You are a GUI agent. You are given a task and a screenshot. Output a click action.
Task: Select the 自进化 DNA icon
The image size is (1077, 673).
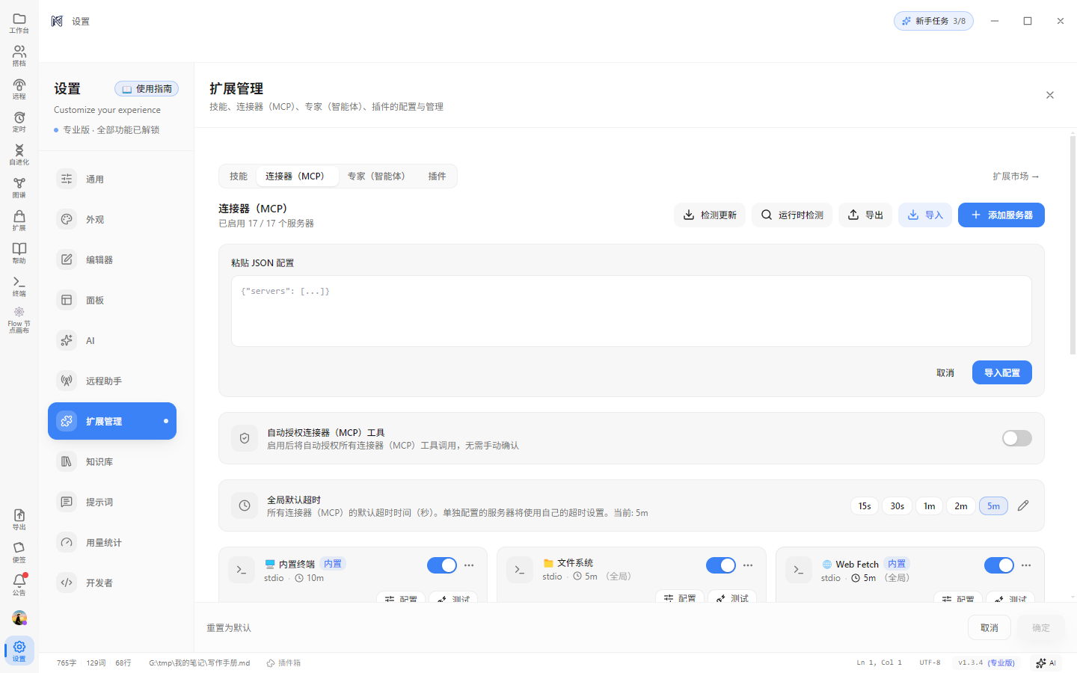coord(19,155)
